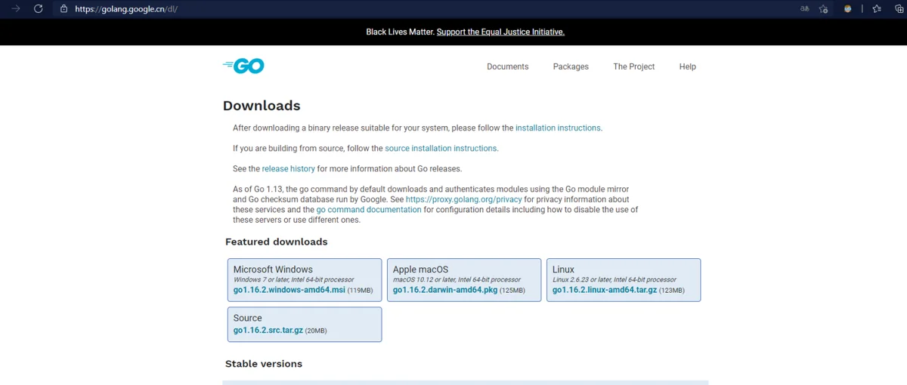907x385 pixels.
Task: Click the Downloads heading
Action: [262, 106]
